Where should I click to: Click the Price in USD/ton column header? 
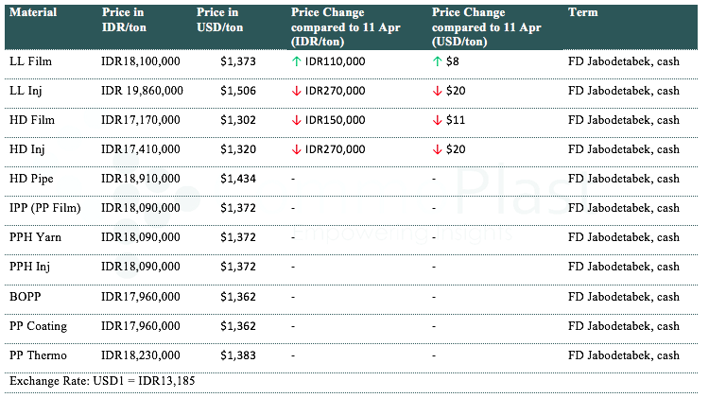220,20
